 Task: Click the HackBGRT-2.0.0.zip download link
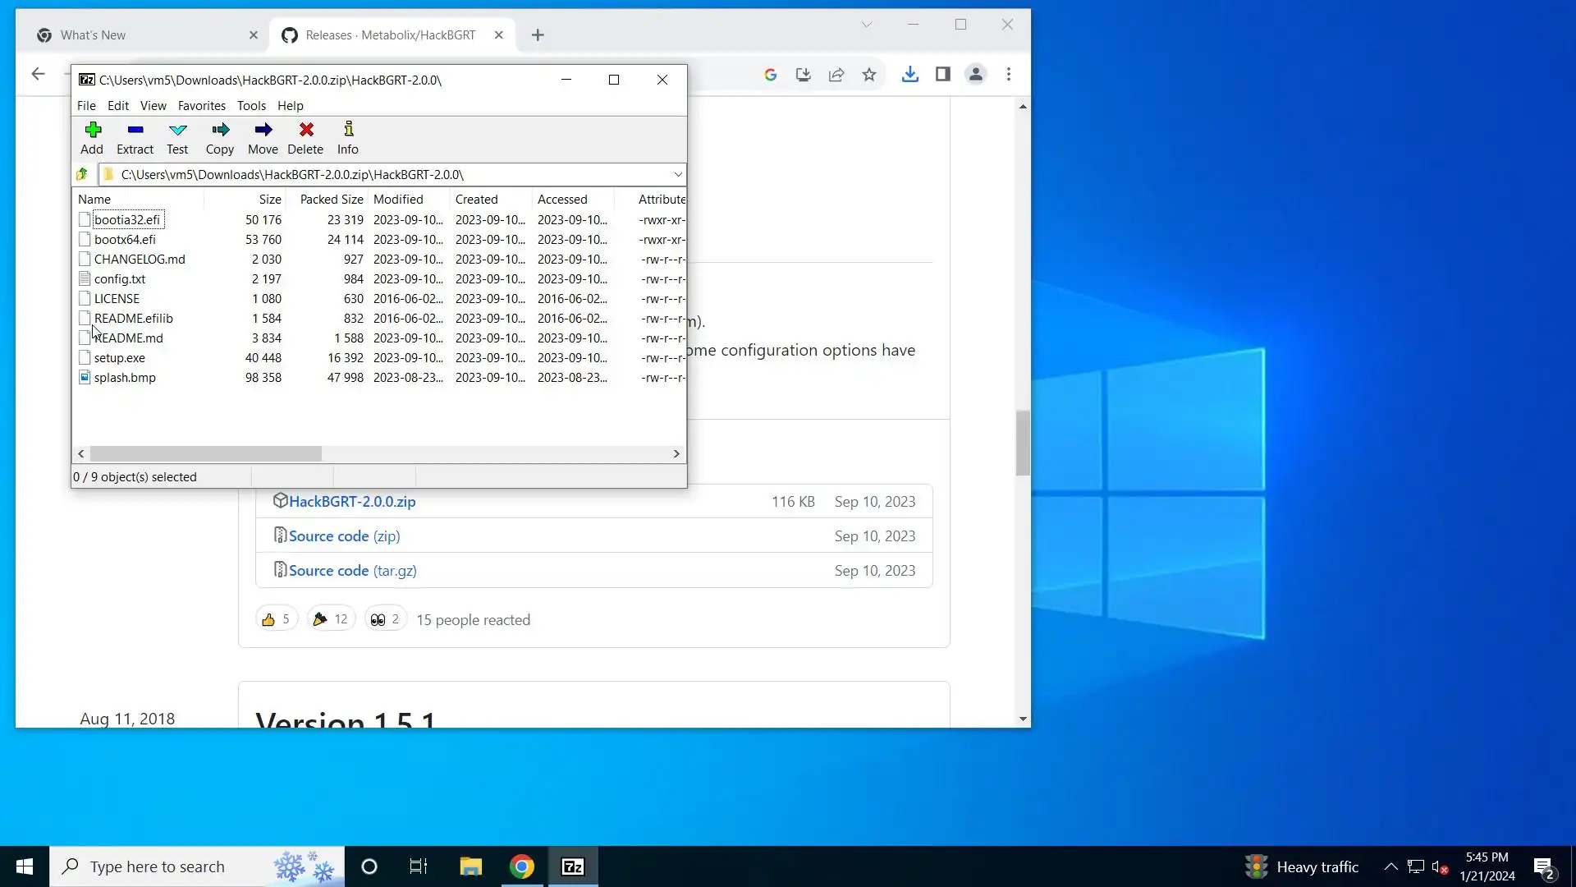pyautogui.click(x=352, y=502)
